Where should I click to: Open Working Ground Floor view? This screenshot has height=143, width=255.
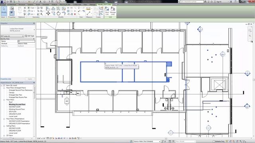[17, 109]
